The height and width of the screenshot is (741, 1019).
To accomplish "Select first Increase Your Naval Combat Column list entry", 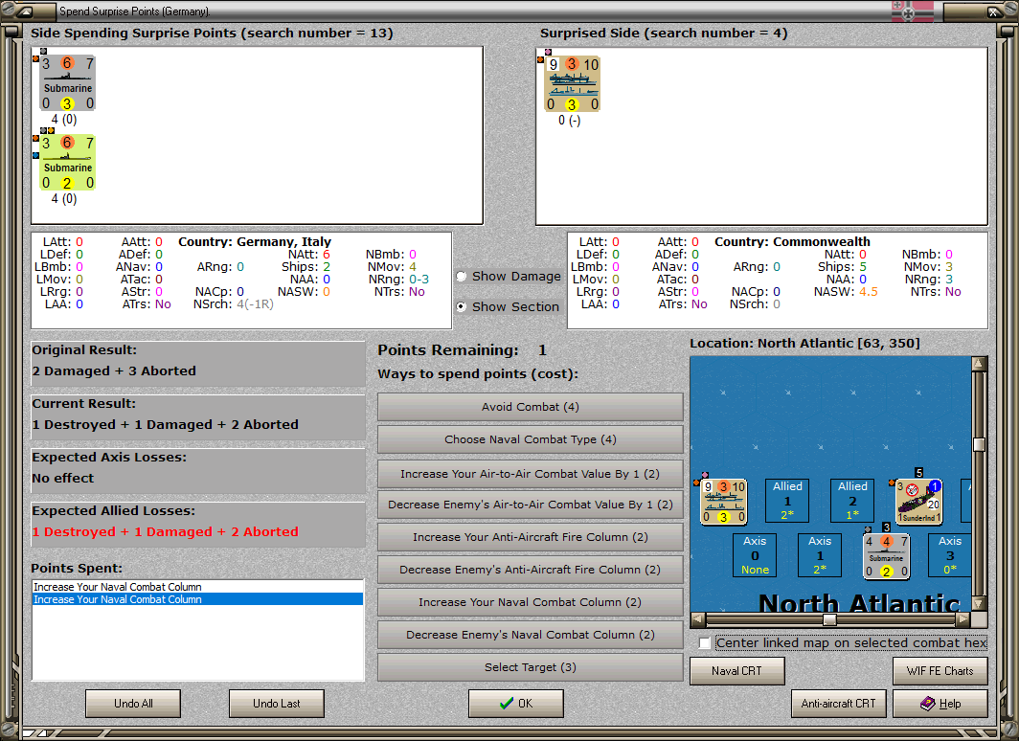I will pos(197,587).
